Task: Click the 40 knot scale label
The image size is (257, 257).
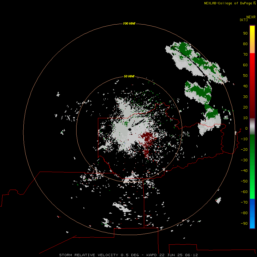Action: [245, 86]
